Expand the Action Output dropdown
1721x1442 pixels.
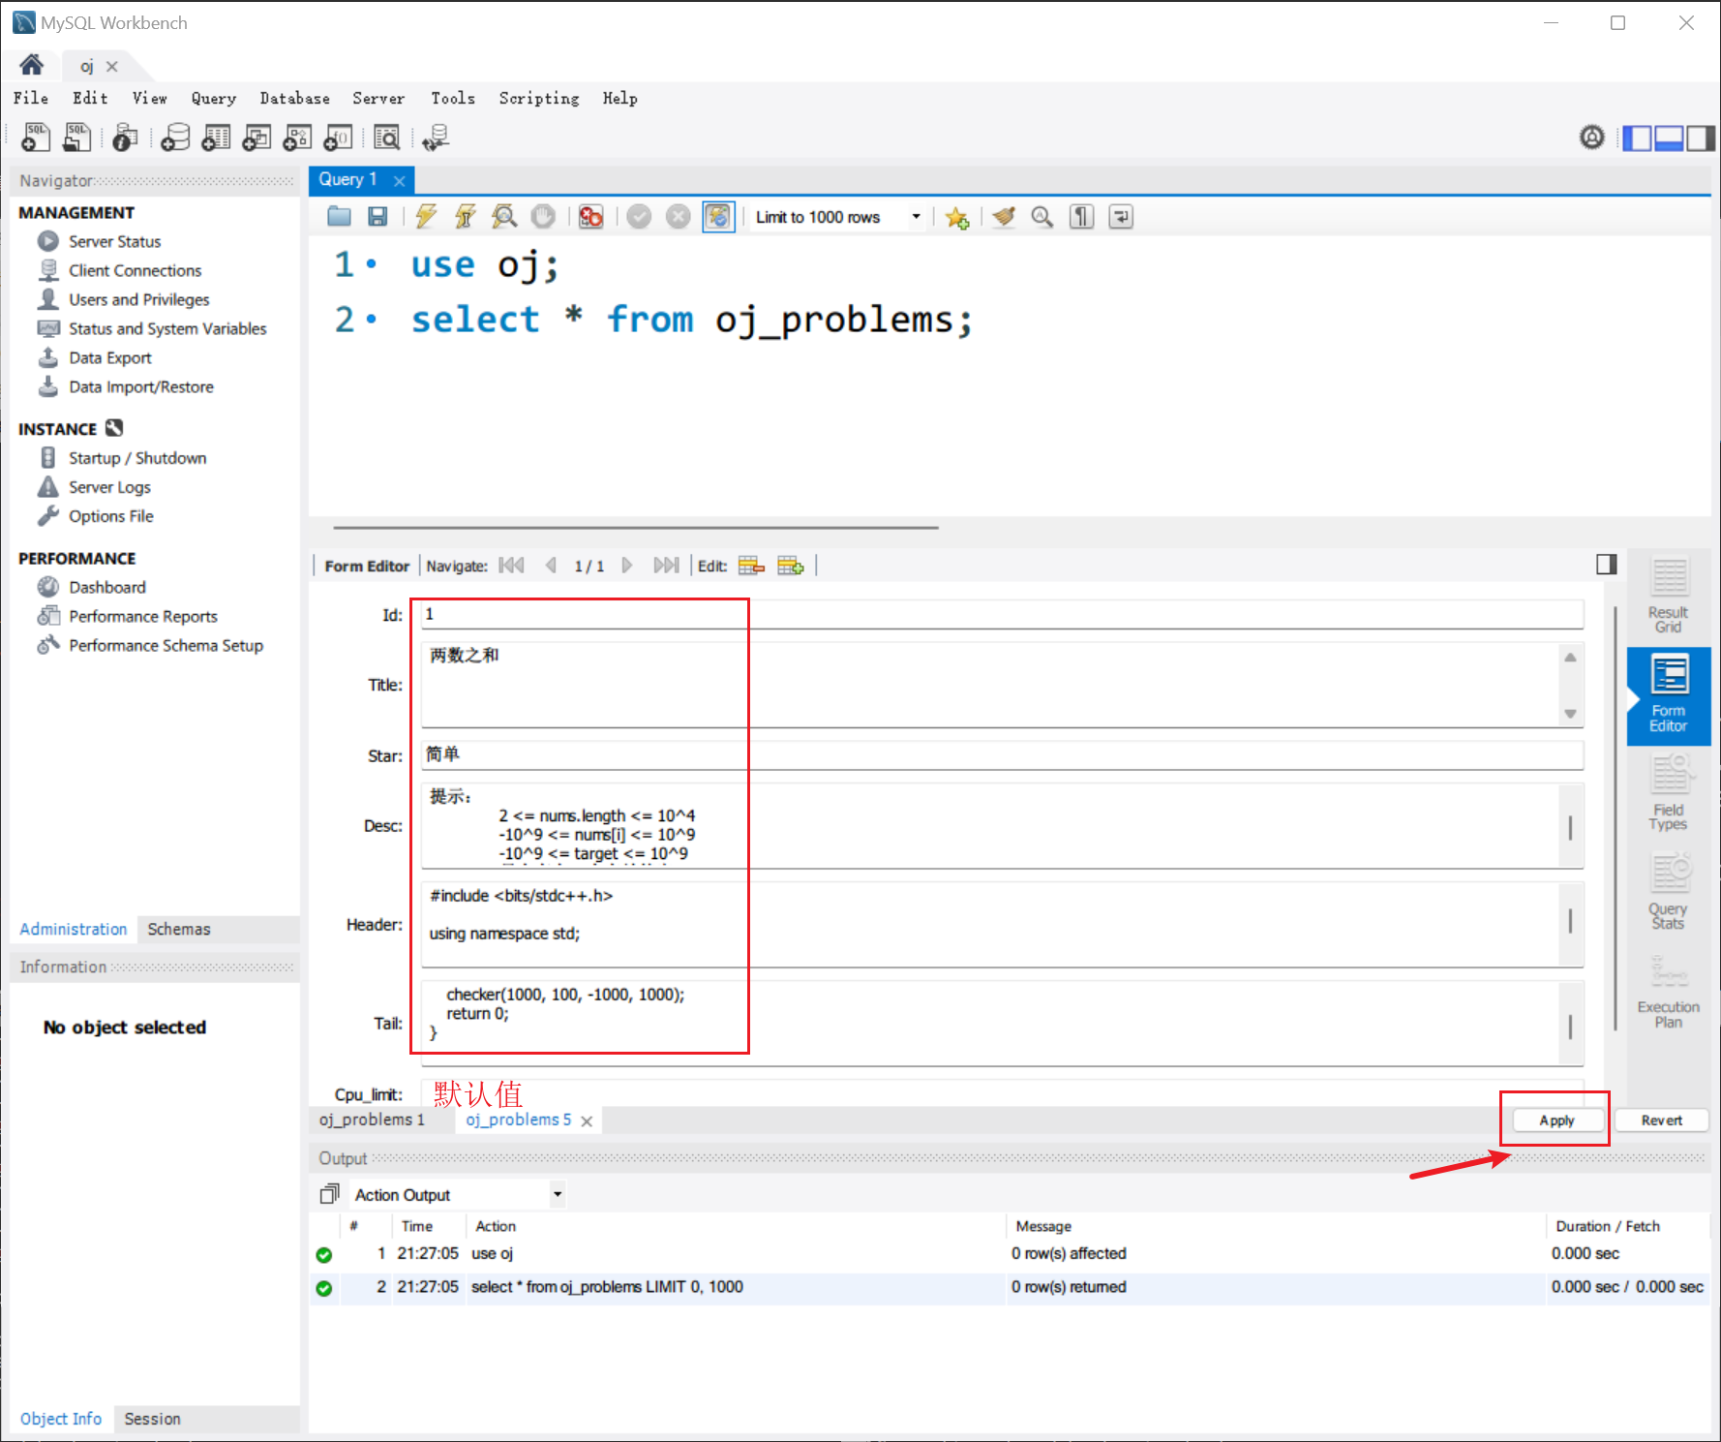(x=558, y=1194)
